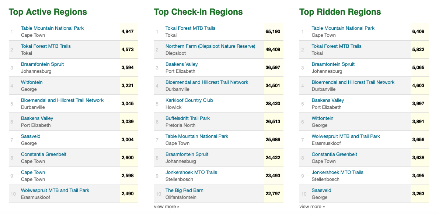439x214 pixels.
Task: Open Northern Farm (Diepsloot Nature Reserve) link
Action: (x=210, y=46)
